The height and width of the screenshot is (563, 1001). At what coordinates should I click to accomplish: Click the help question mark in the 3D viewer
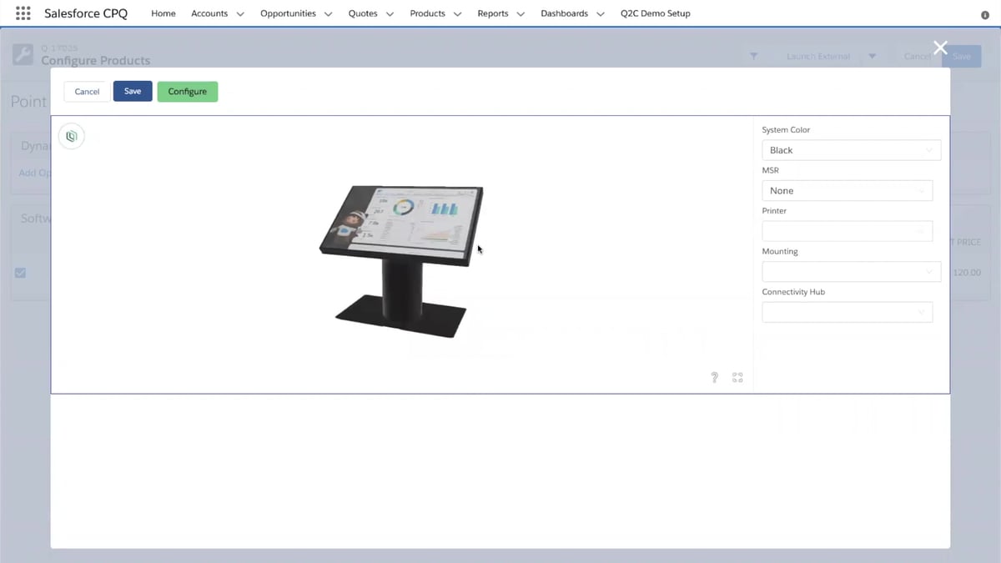(x=714, y=377)
